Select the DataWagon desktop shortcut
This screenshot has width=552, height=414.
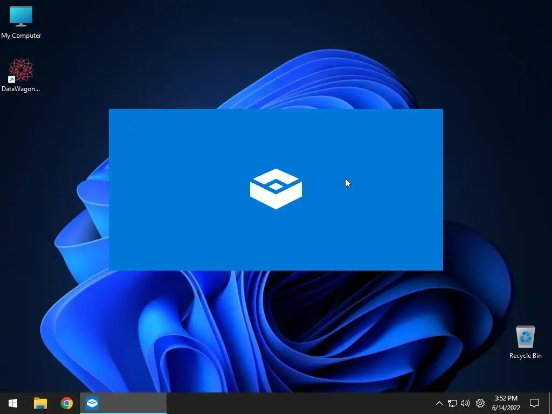tap(21, 75)
